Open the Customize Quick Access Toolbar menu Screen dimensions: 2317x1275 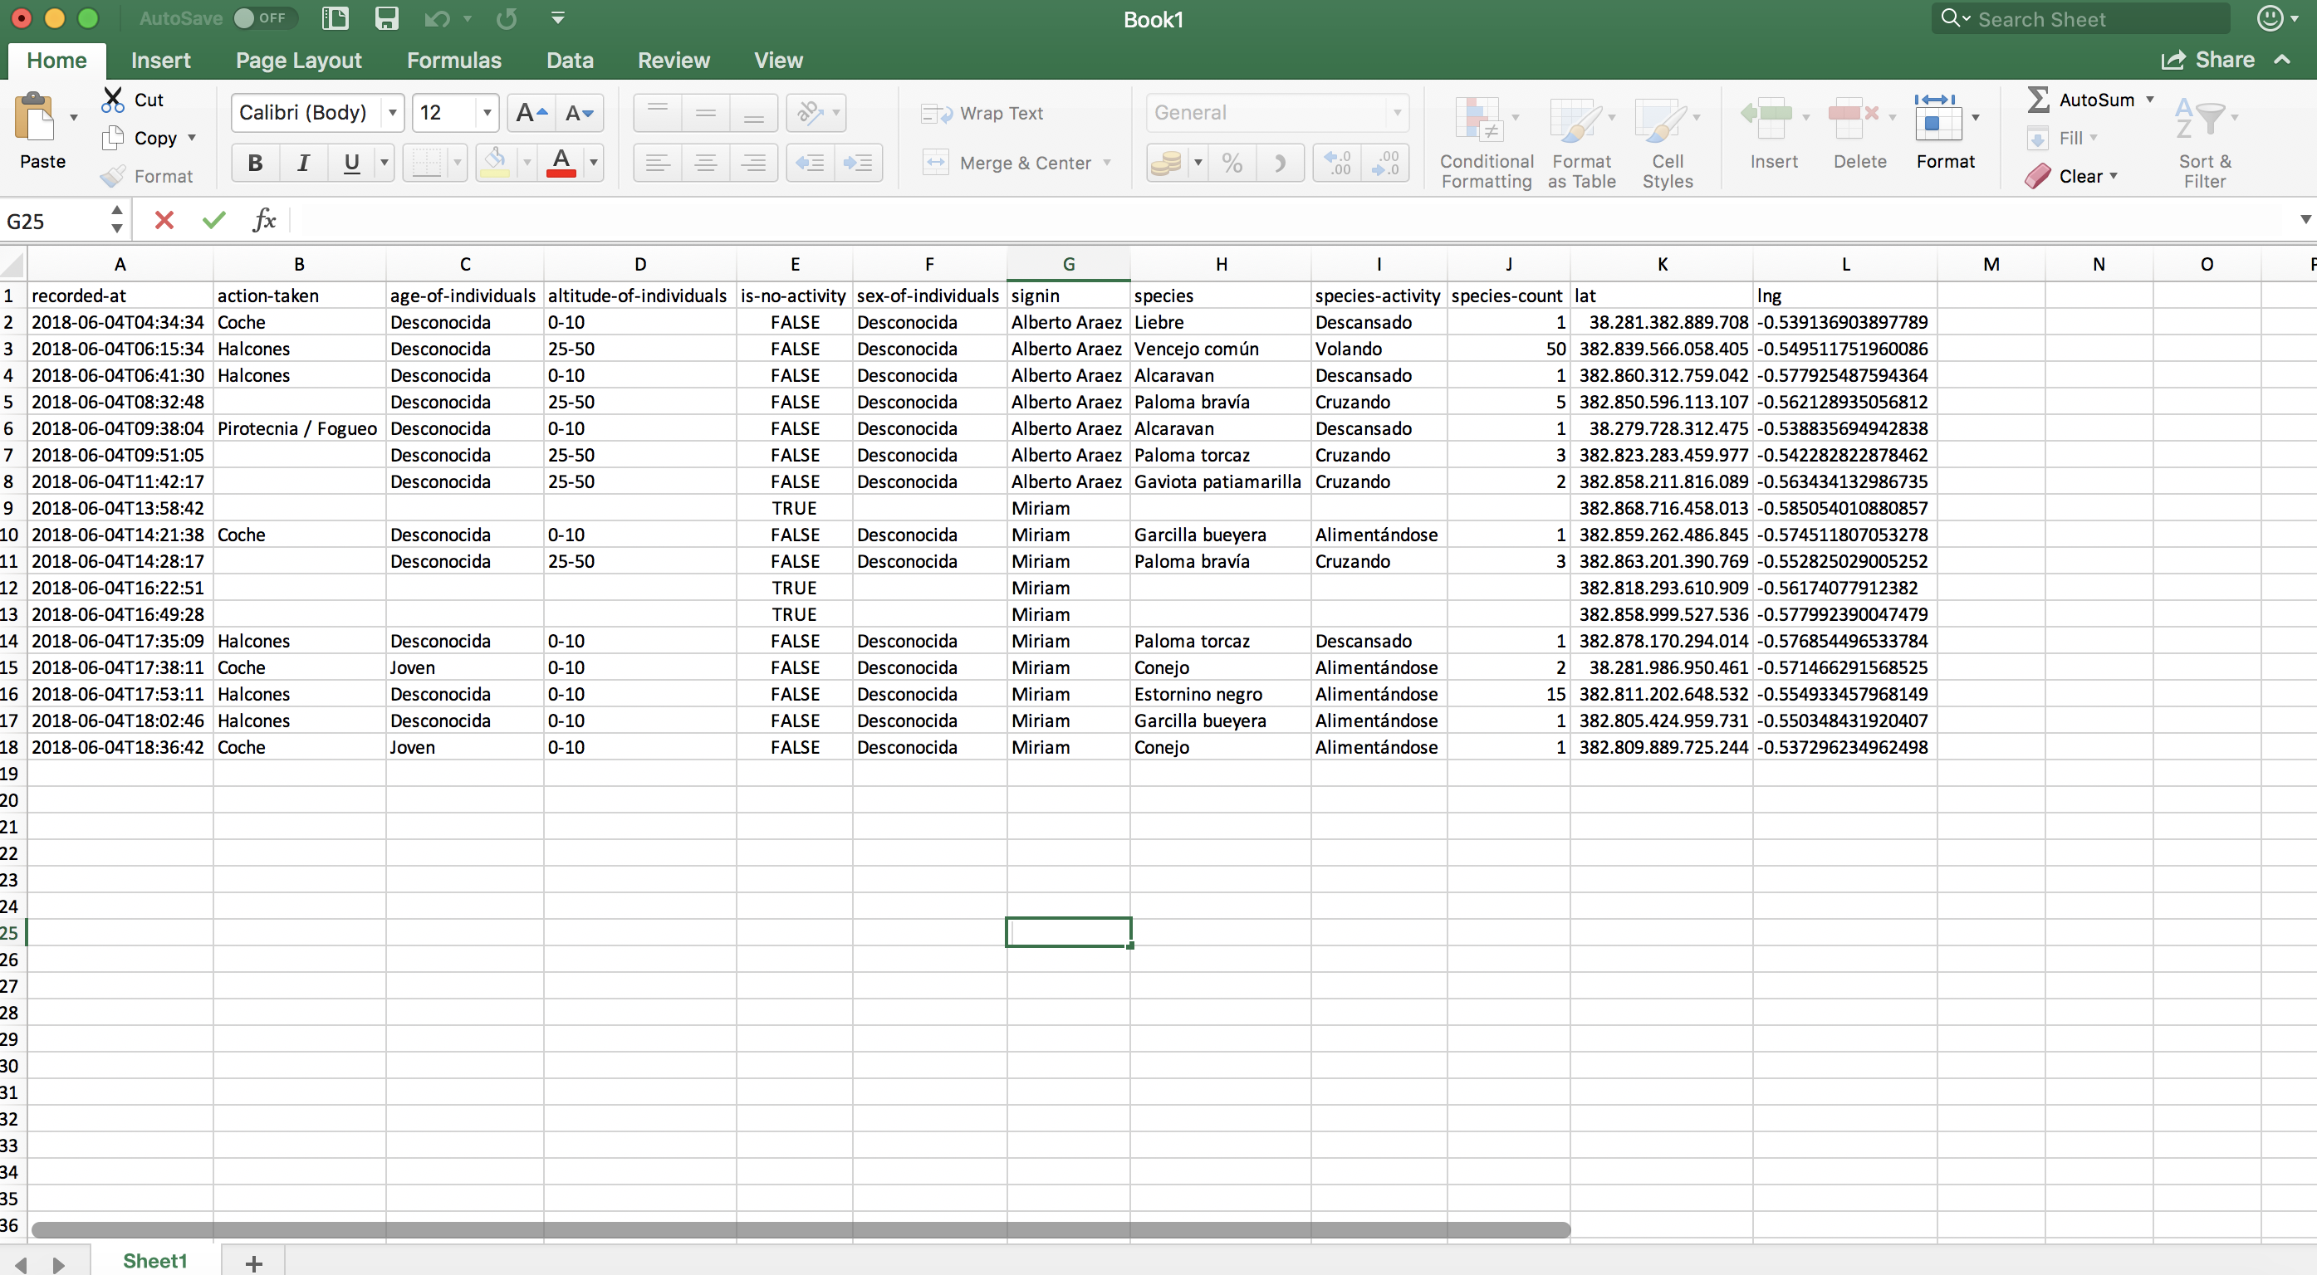(x=558, y=18)
